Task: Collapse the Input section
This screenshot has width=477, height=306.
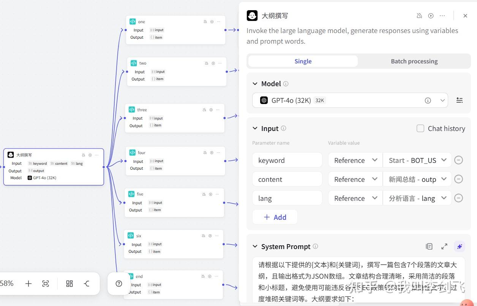Action: pyautogui.click(x=255, y=128)
